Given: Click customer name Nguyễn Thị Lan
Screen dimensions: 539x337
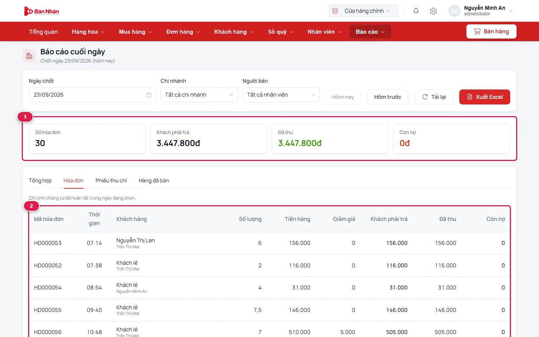Looking at the screenshot, I should pos(135,240).
